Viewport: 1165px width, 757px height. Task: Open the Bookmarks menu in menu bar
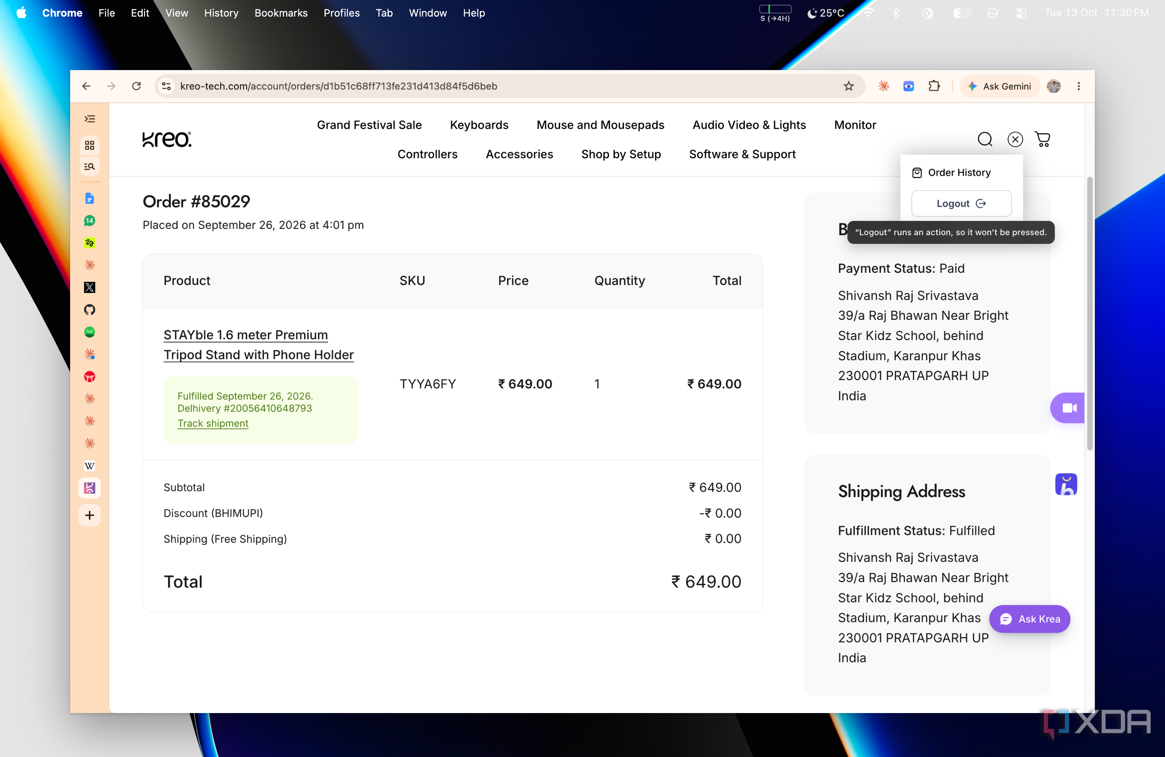[281, 13]
